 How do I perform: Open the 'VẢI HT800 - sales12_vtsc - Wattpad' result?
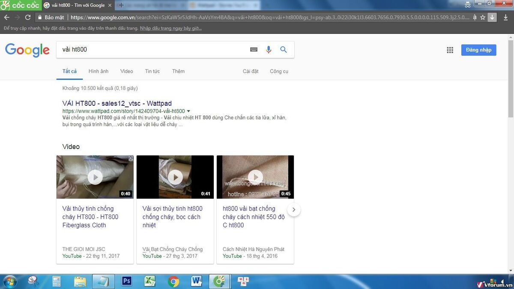(117, 104)
